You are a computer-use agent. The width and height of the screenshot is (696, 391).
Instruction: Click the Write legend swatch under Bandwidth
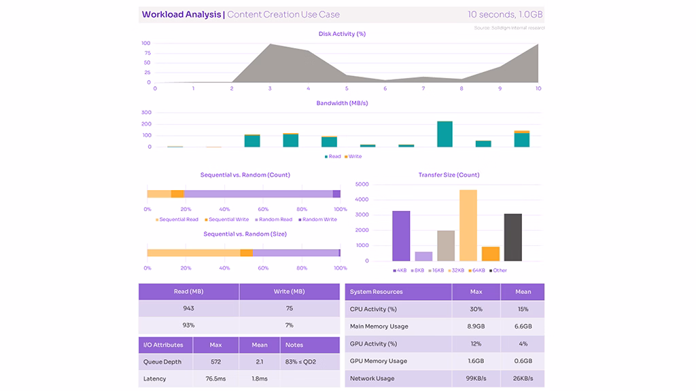[x=346, y=157]
